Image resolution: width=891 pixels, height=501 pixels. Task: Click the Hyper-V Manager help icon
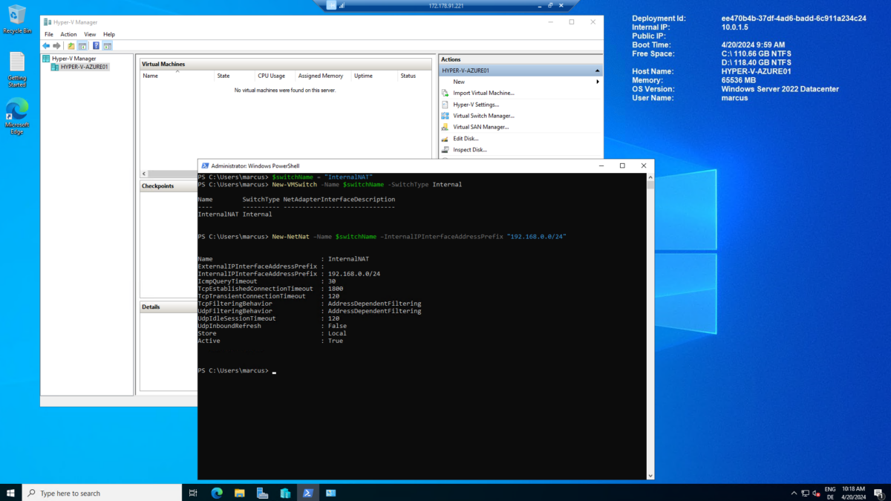pos(96,45)
